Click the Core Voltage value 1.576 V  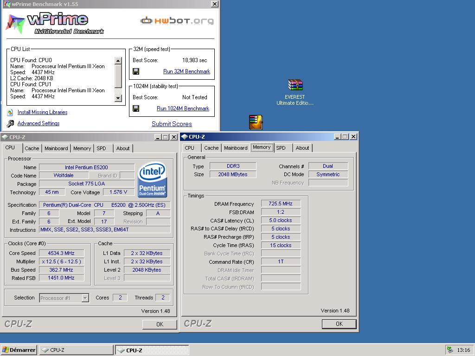click(x=118, y=192)
